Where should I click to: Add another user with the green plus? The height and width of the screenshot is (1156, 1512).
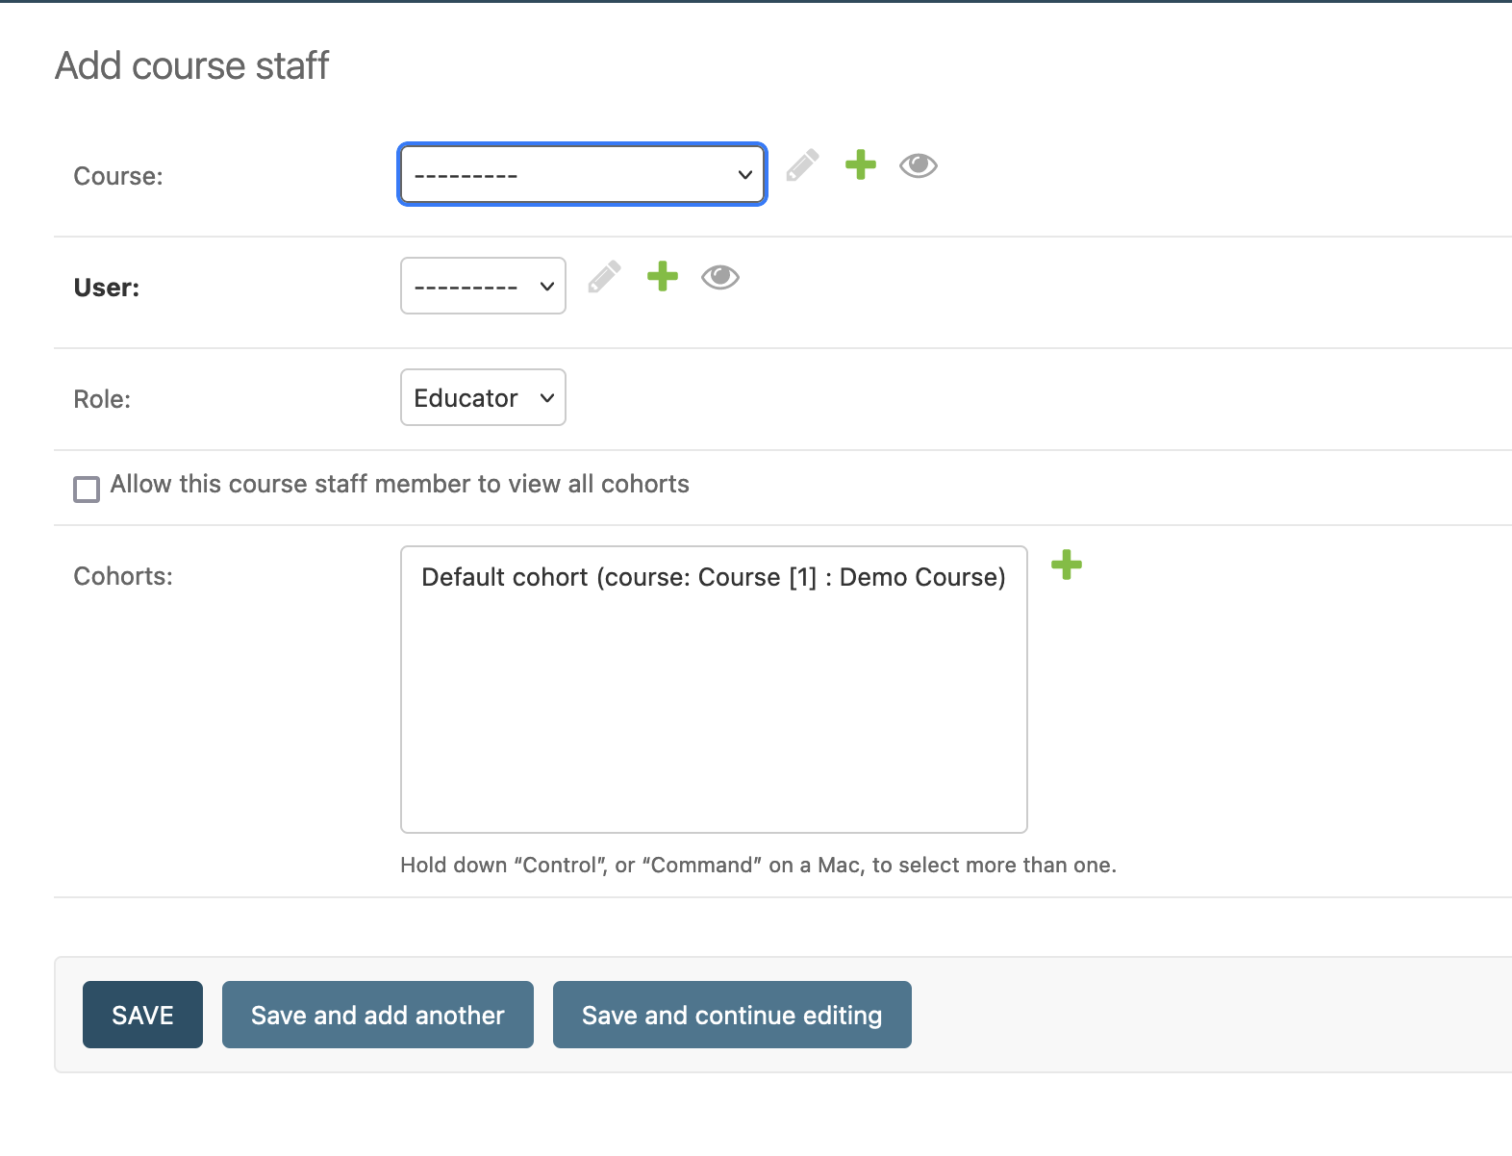(x=663, y=277)
